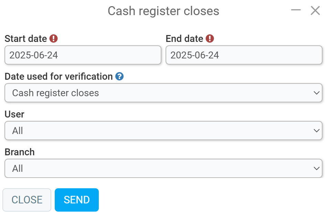Close dialog with the X icon
This screenshot has width=327, height=213.
tap(315, 10)
